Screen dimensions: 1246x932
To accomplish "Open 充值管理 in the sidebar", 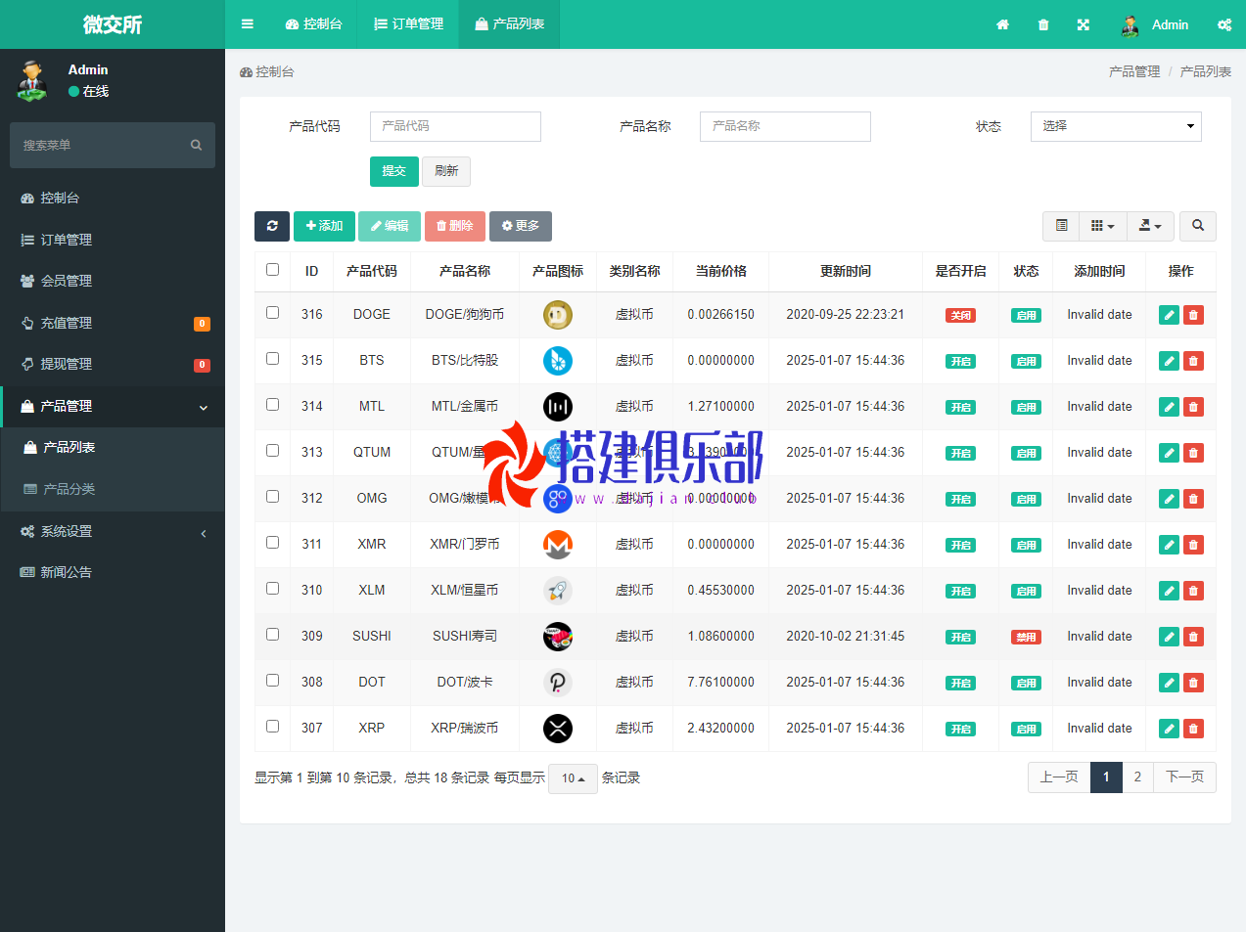I will click(x=113, y=323).
